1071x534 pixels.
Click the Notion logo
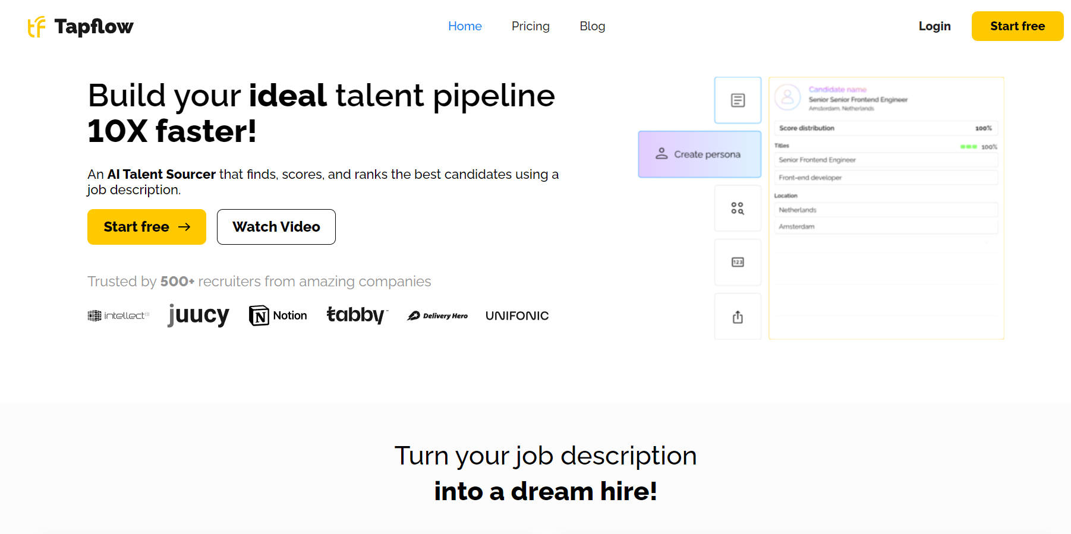point(278,315)
